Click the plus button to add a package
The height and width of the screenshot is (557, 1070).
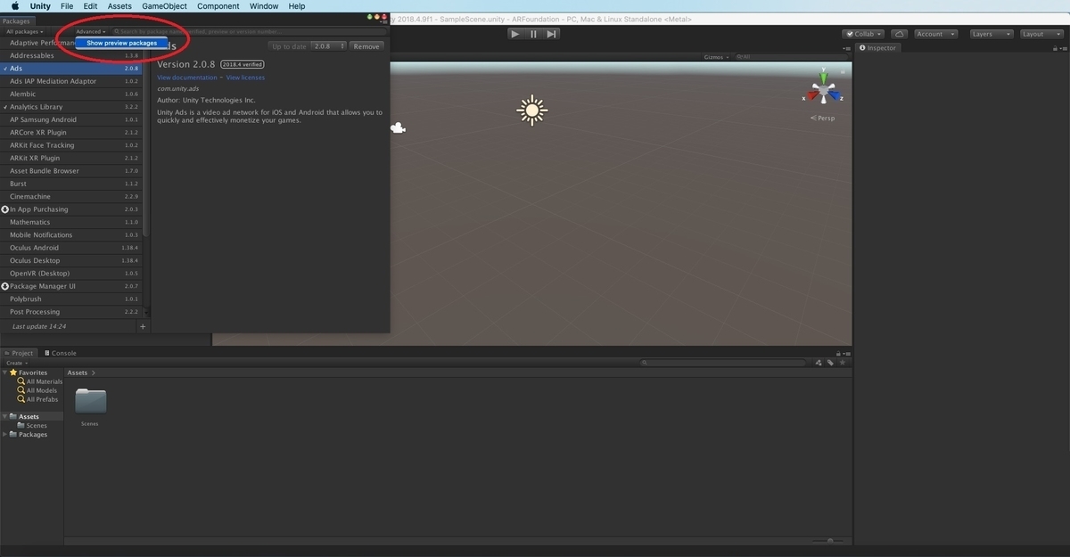[x=143, y=327]
